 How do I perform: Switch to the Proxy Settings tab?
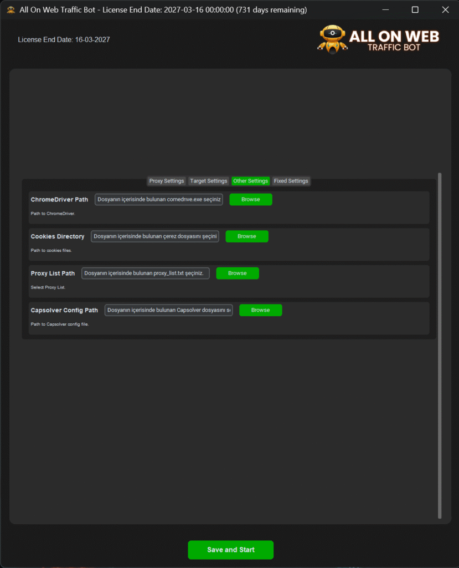167,181
